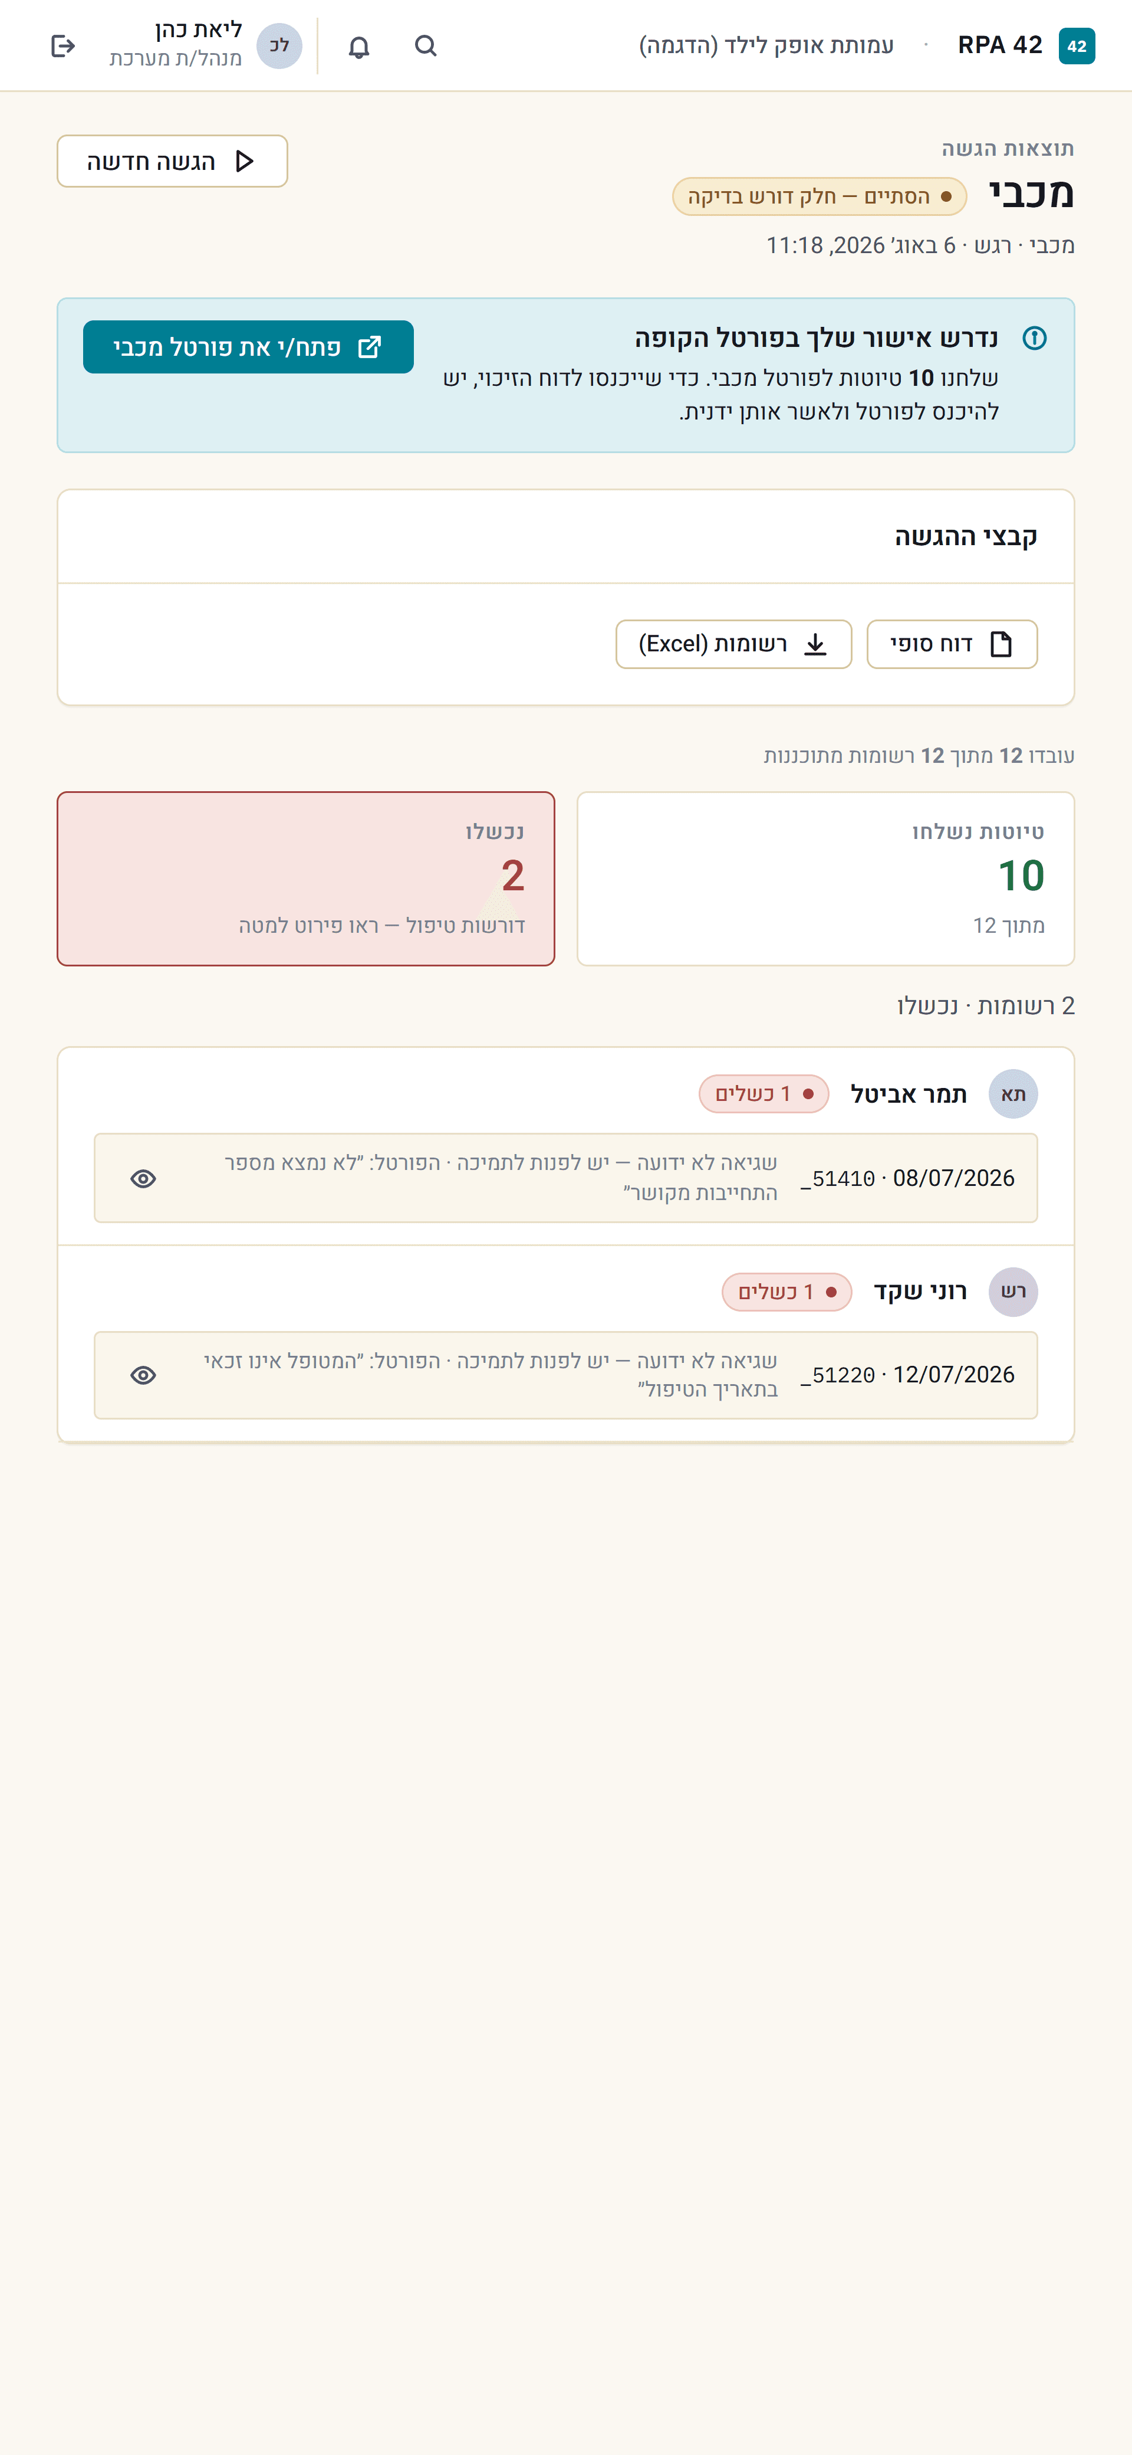Select the failed (נכשלו) summary card
The width and height of the screenshot is (1132, 2455).
tap(305, 879)
